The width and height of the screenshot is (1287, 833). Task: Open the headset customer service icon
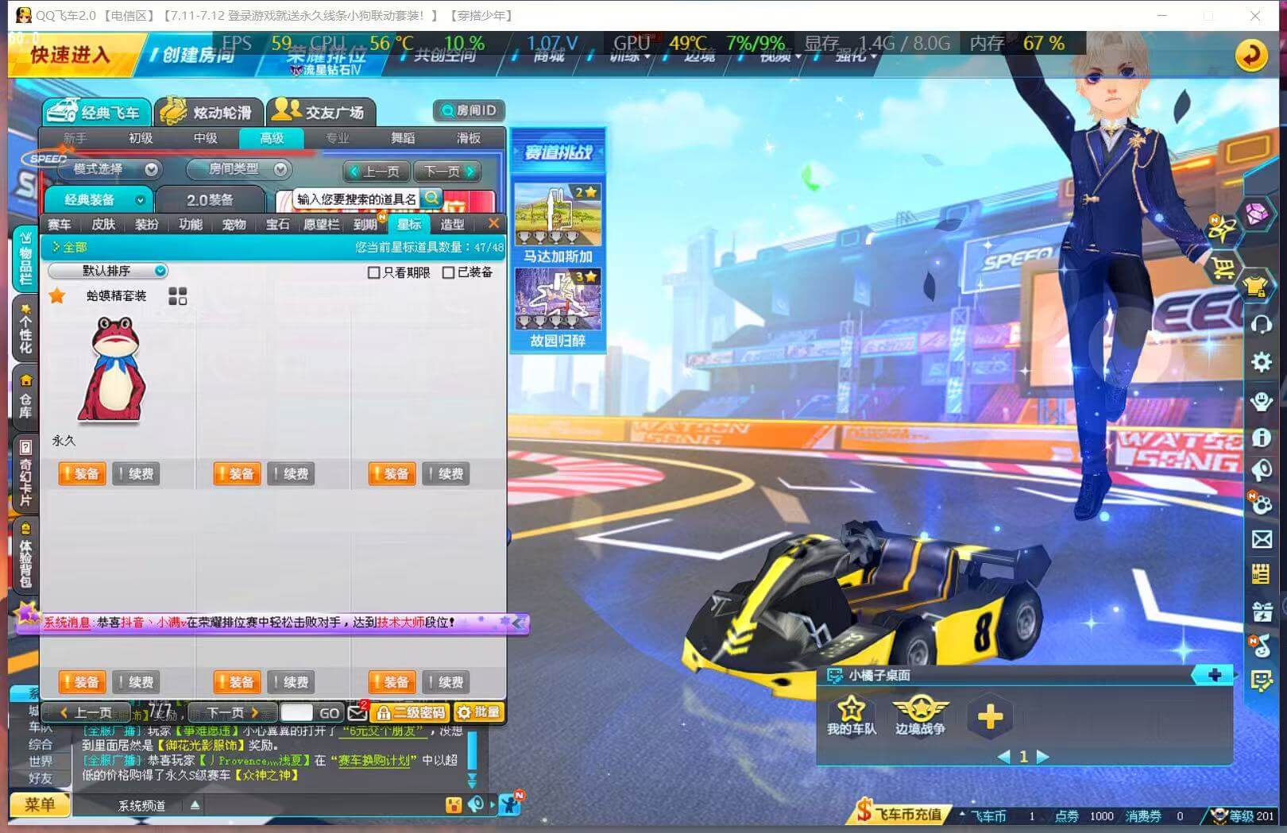click(x=1261, y=324)
